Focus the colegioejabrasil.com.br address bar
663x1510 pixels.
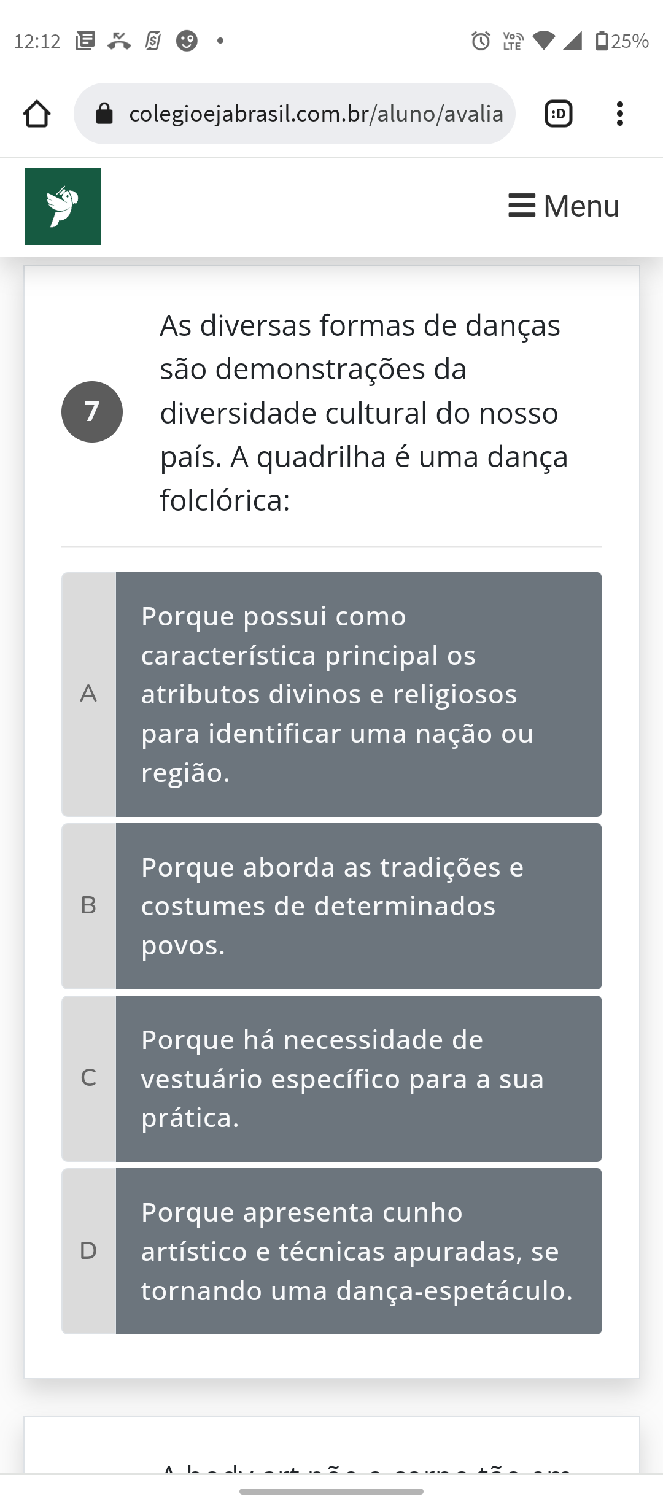(316, 114)
